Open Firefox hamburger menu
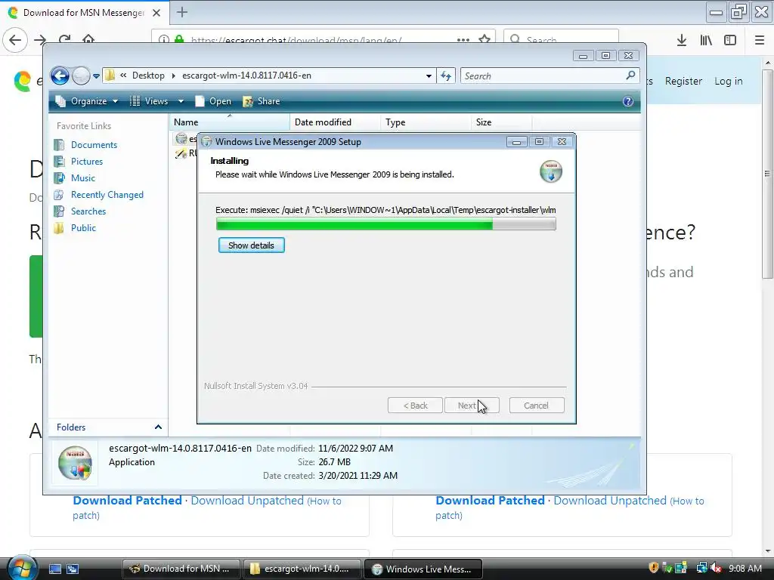 point(760,40)
